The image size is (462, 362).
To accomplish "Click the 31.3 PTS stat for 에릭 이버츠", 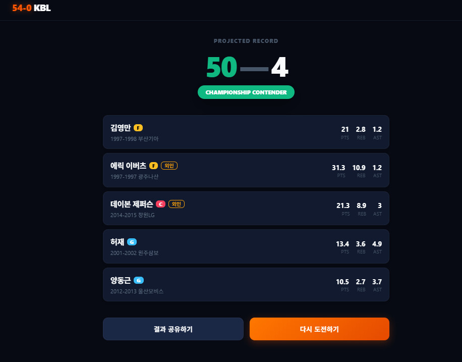I will click(338, 171).
